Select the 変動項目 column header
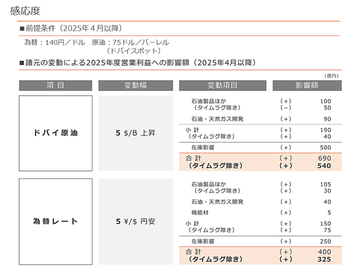The height and width of the screenshot is (268, 357). click(x=223, y=85)
